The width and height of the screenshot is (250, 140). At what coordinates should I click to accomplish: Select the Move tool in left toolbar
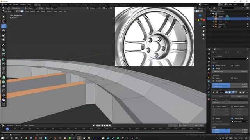click(x=4, y=26)
